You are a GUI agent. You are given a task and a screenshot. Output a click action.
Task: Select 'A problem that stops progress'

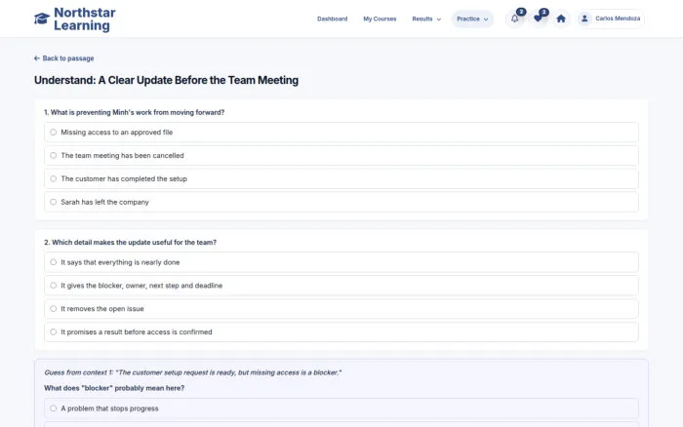click(341, 408)
